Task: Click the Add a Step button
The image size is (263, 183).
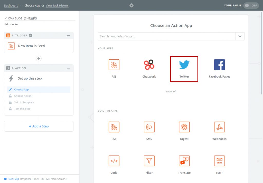Action: pyautogui.click(x=39, y=126)
